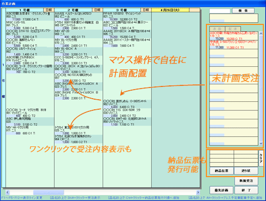
Task: Click the 終了 exit button
Action: pos(246,190)
